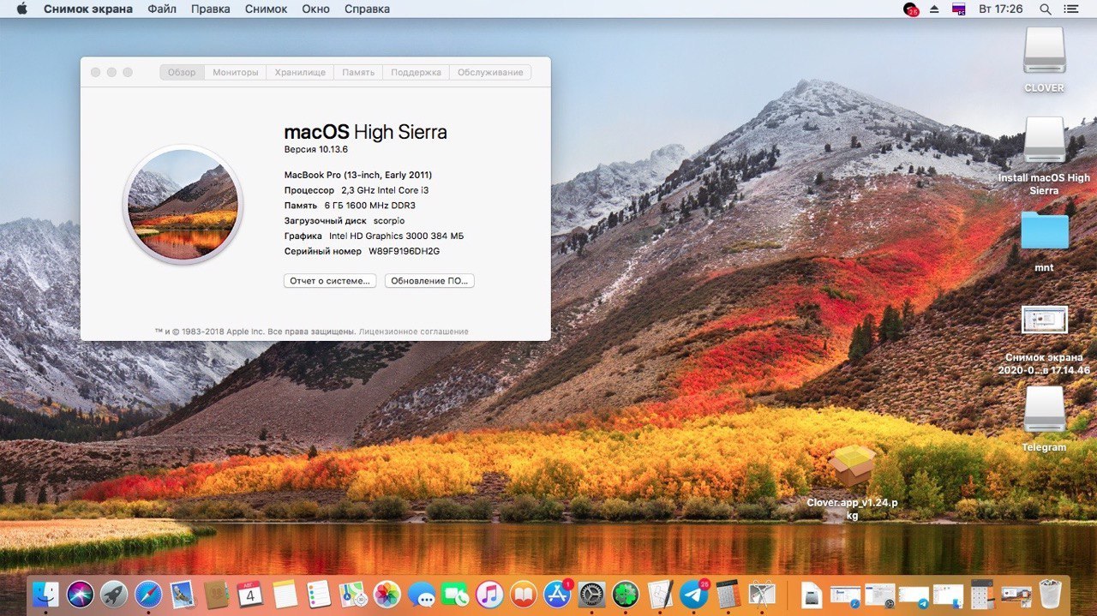Open the Окно menu

point(316,9)
